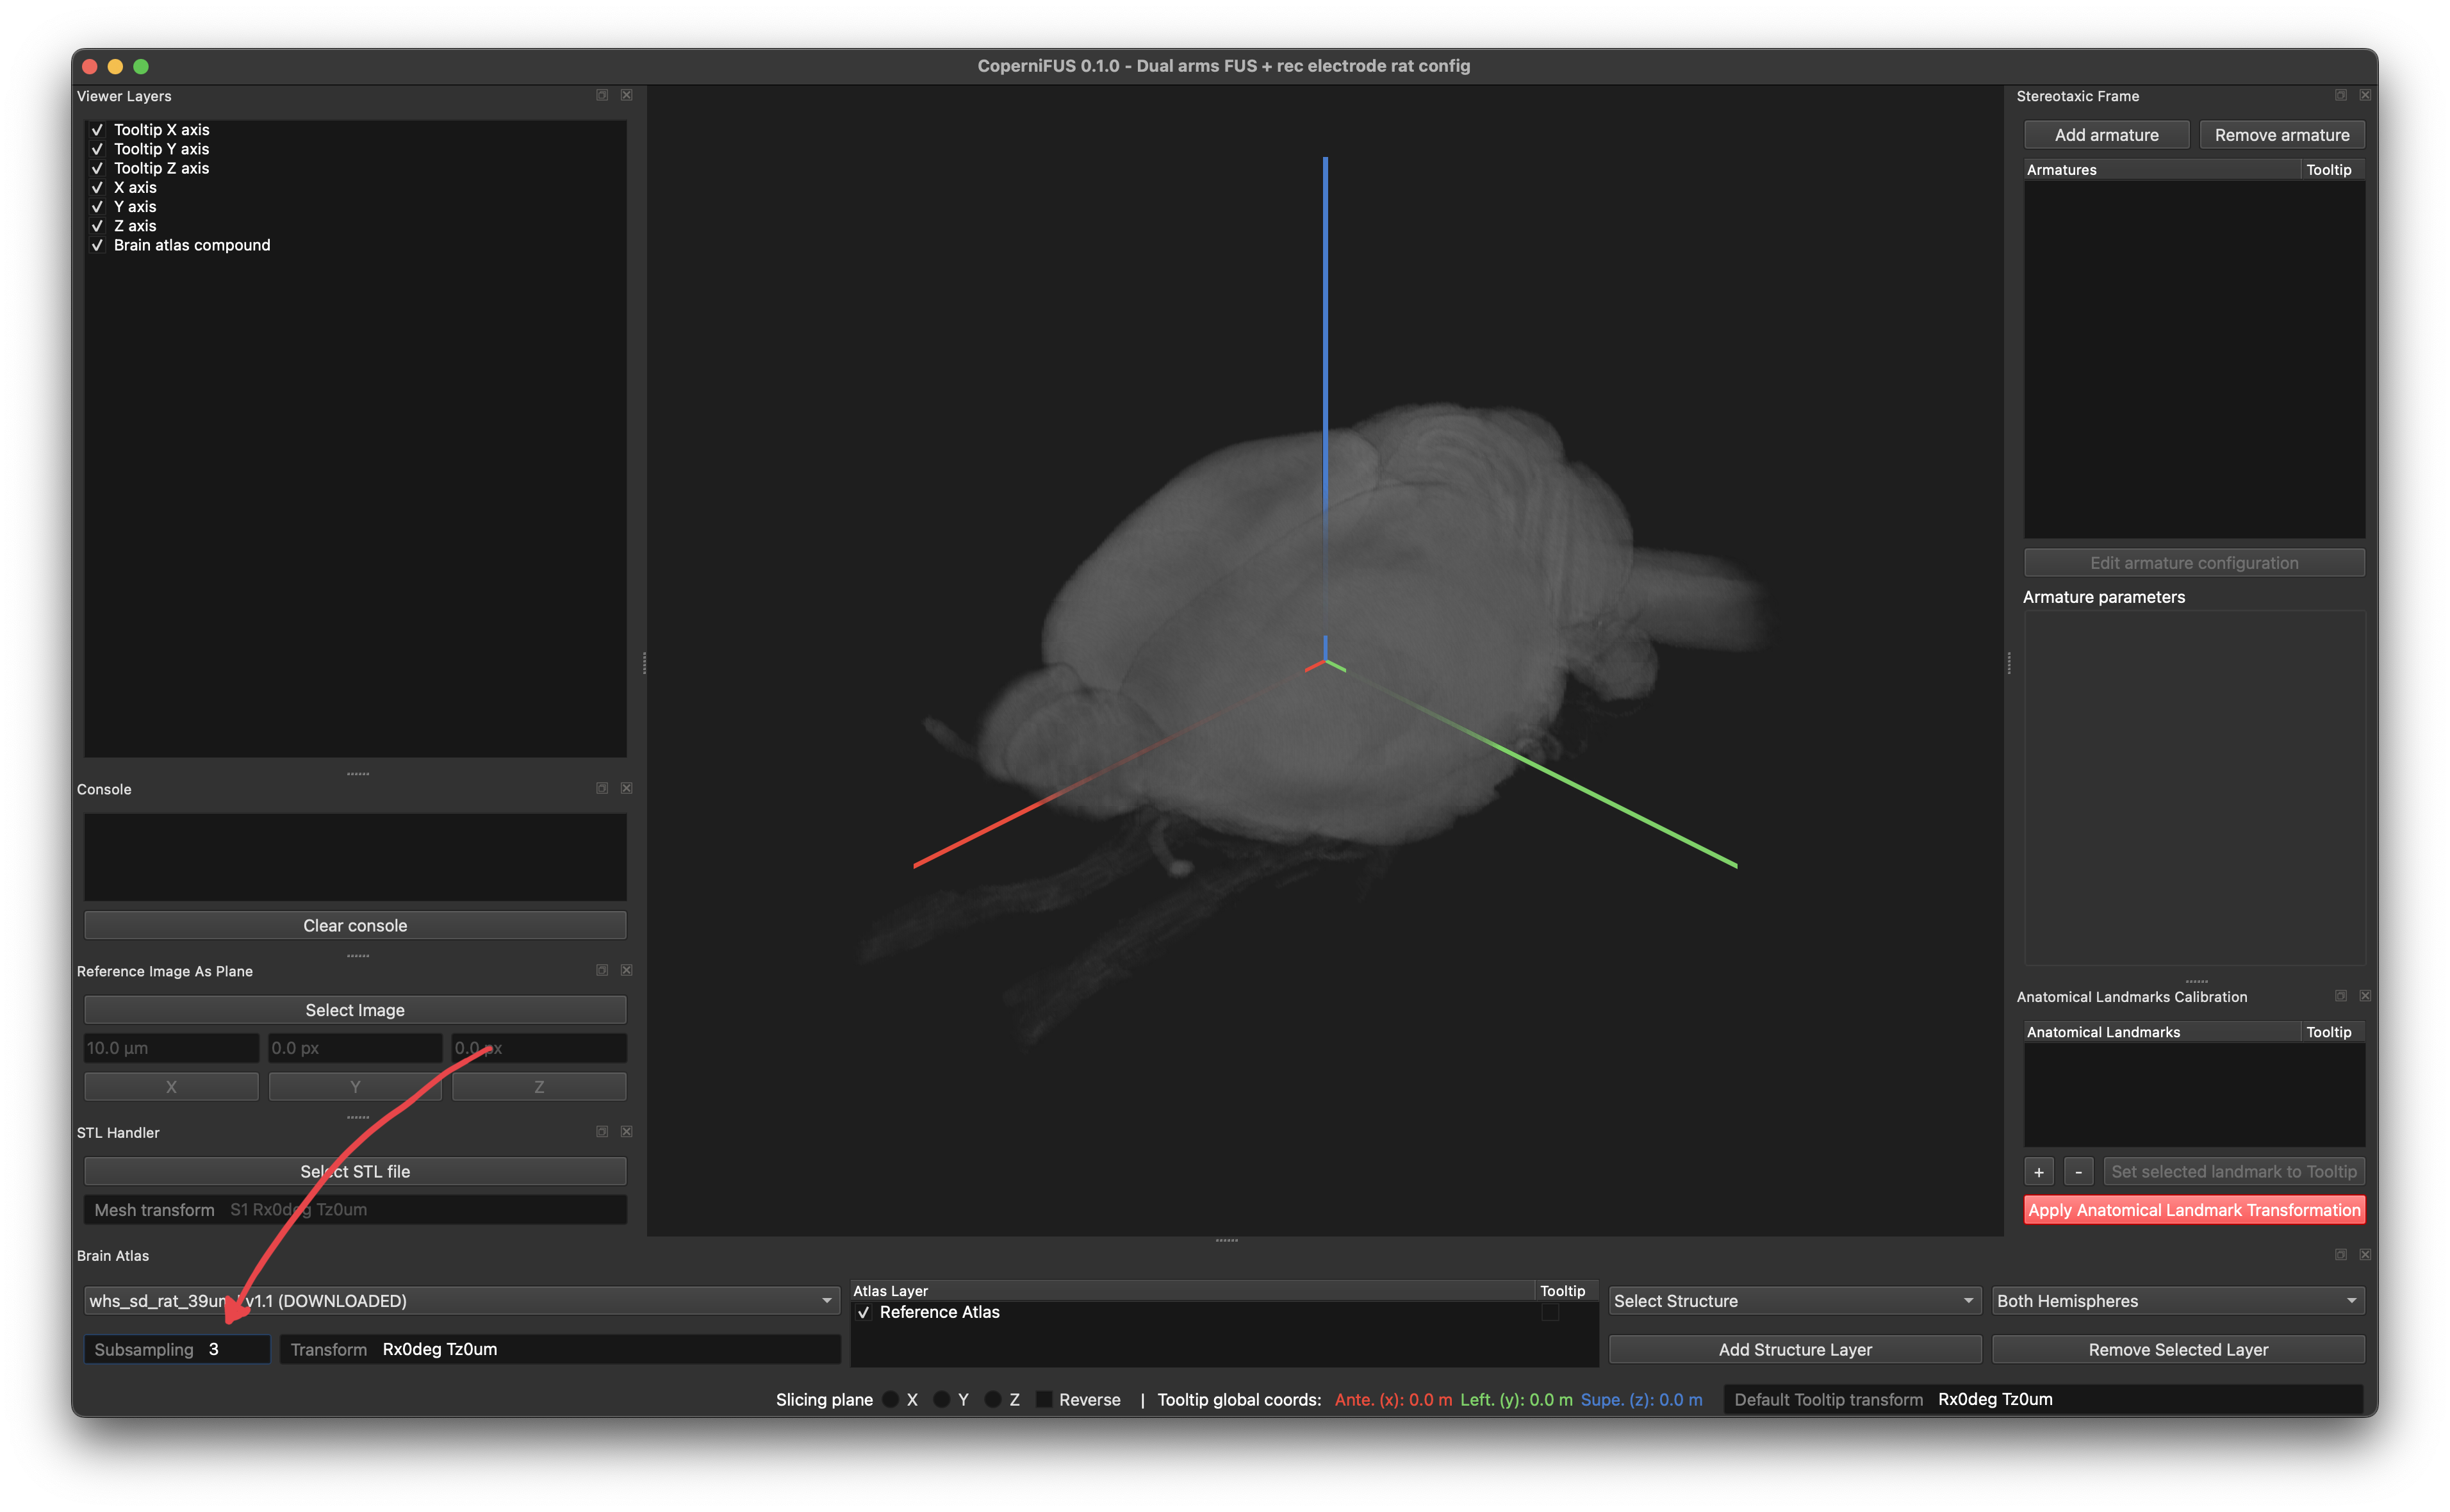Click Edit armature configuration
The height and width of the screenshot is (1512, 2450).
click(2194, 563)
